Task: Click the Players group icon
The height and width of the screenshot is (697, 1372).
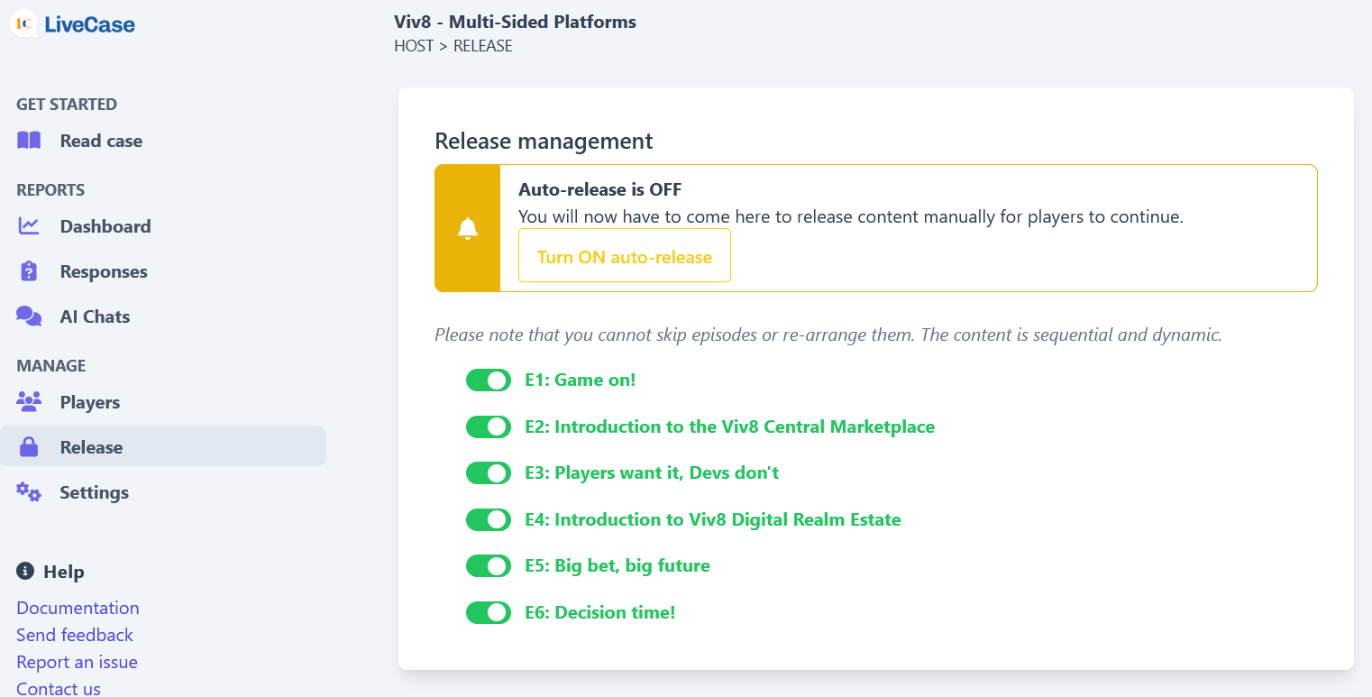Action: coord(29,402)
